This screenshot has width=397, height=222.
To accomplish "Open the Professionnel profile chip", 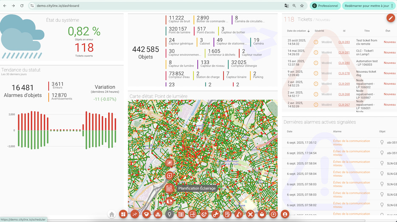I will click(325, 6).
